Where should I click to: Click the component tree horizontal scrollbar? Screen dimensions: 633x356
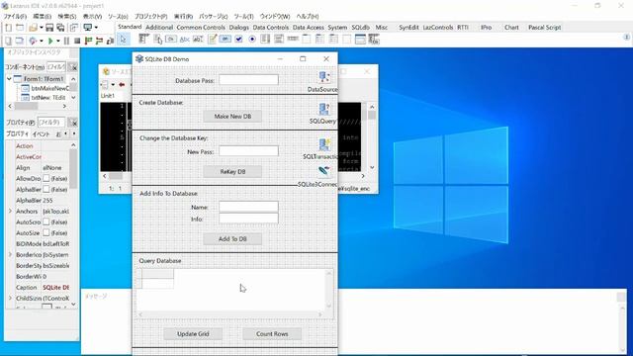pyautogui.click(x=38, y=106)
